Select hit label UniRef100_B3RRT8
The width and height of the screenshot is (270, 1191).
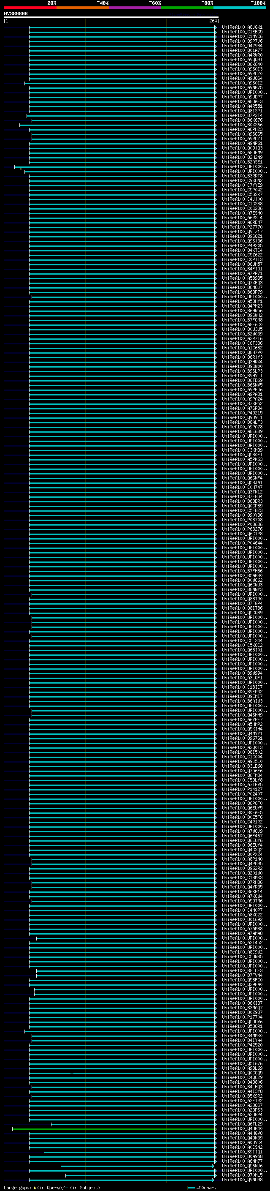pyautogui.click(x=242, y=176)
